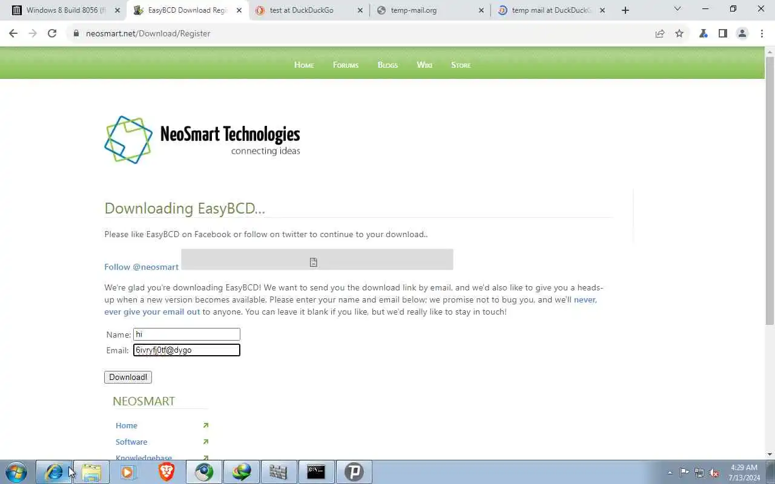
Task: Open Chrome Labs experiments flask icon
Action: pyautogui.click(x=704, y=33)
